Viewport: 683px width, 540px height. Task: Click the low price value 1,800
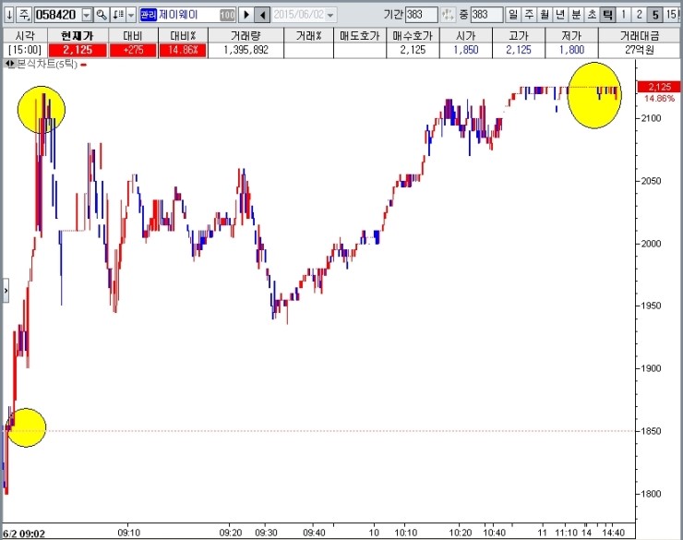[571, 50]
